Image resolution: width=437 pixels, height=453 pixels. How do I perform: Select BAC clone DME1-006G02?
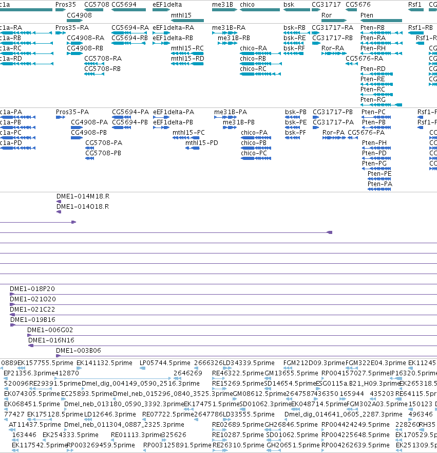coord(50,330)
